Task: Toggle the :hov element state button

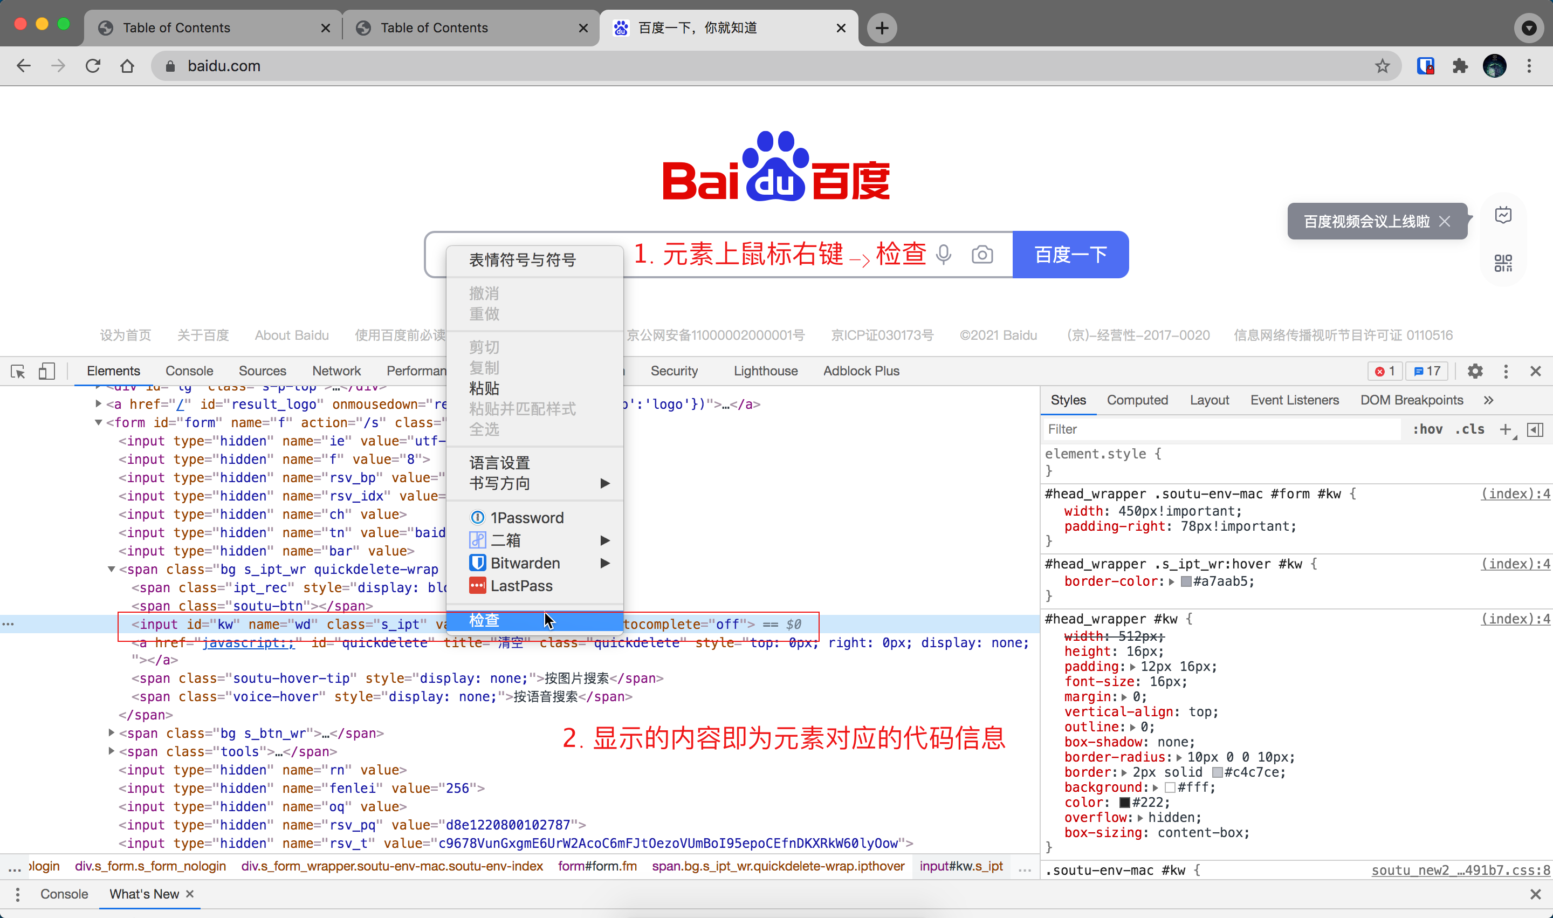Action: coord(1427,429)
